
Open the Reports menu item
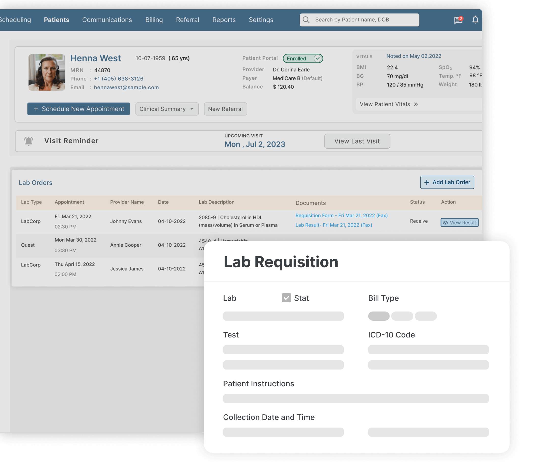tap(224, 20)
